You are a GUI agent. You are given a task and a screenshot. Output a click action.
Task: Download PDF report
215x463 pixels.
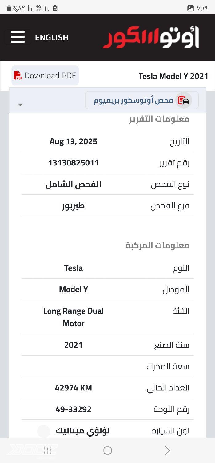(x=45, y=75)
